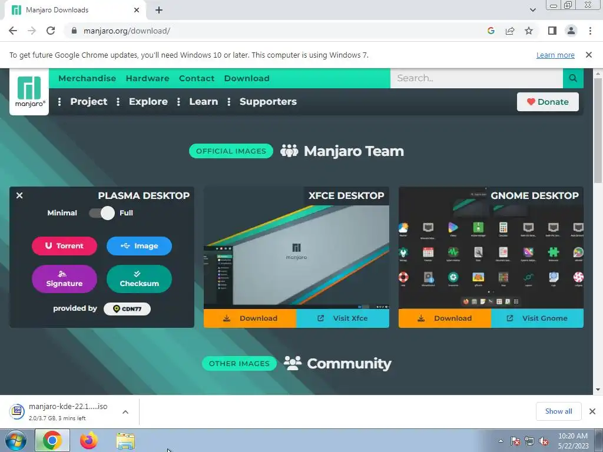Open the tab search dropdown chevron

tap(532, 10)
